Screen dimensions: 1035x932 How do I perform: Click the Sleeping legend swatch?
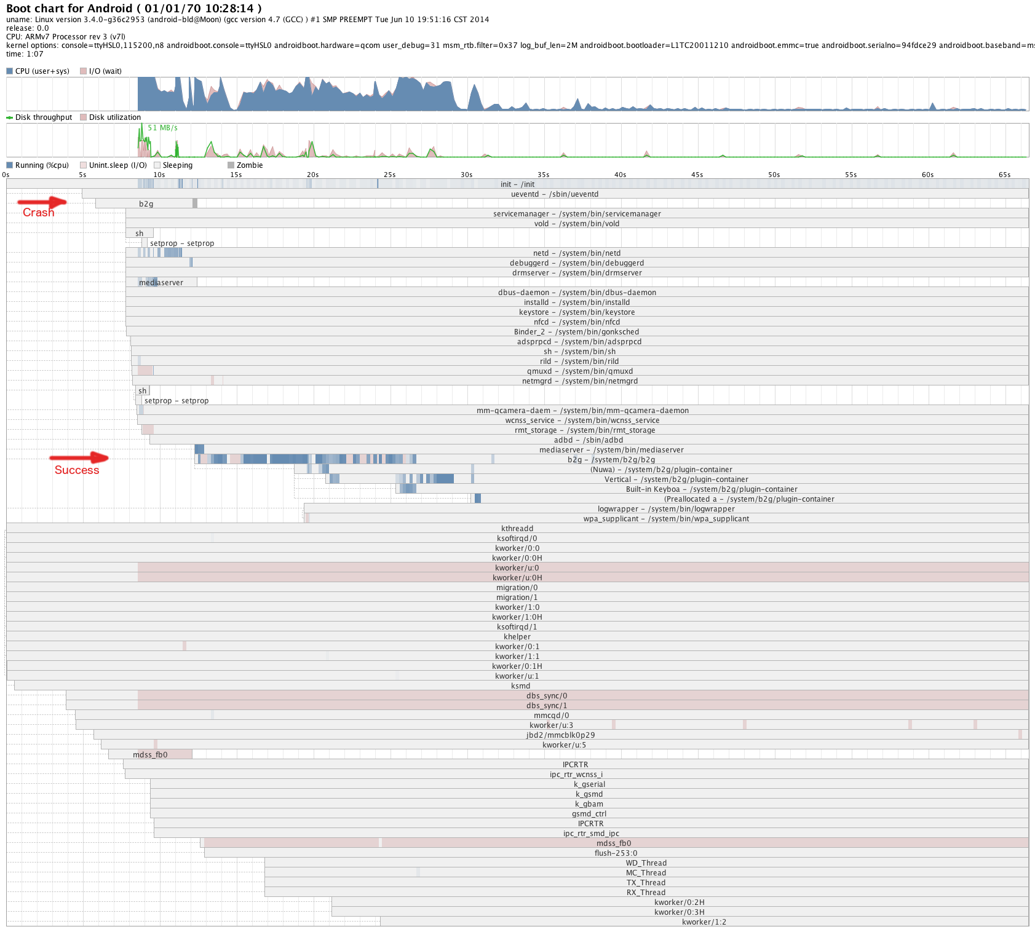157,165
